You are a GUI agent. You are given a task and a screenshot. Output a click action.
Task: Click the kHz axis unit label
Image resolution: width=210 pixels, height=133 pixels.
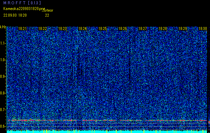click(3, 27)
